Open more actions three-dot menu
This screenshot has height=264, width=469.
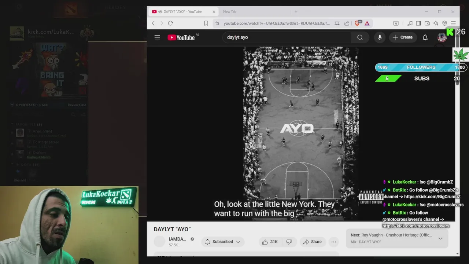click(x=333, y=242)
